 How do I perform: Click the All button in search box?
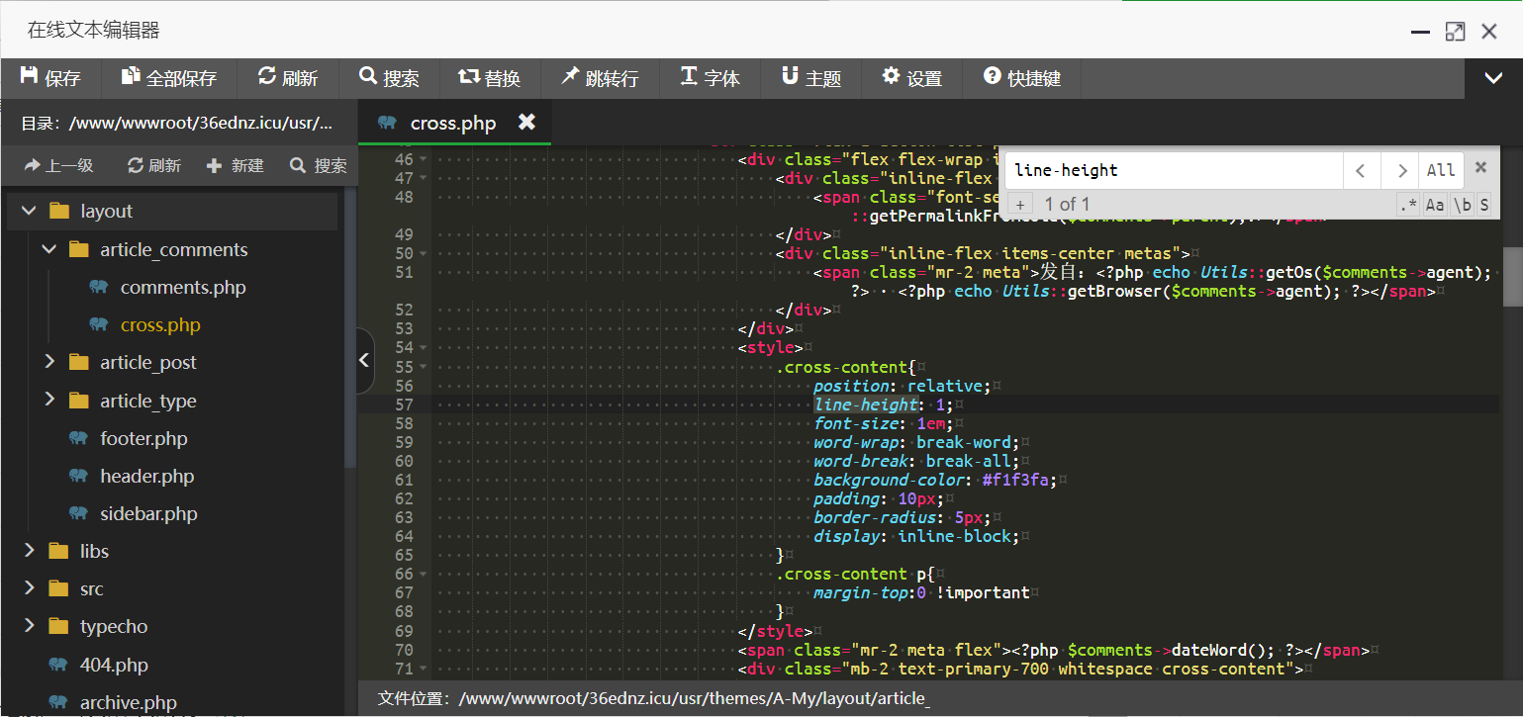tap(1441, 170)
